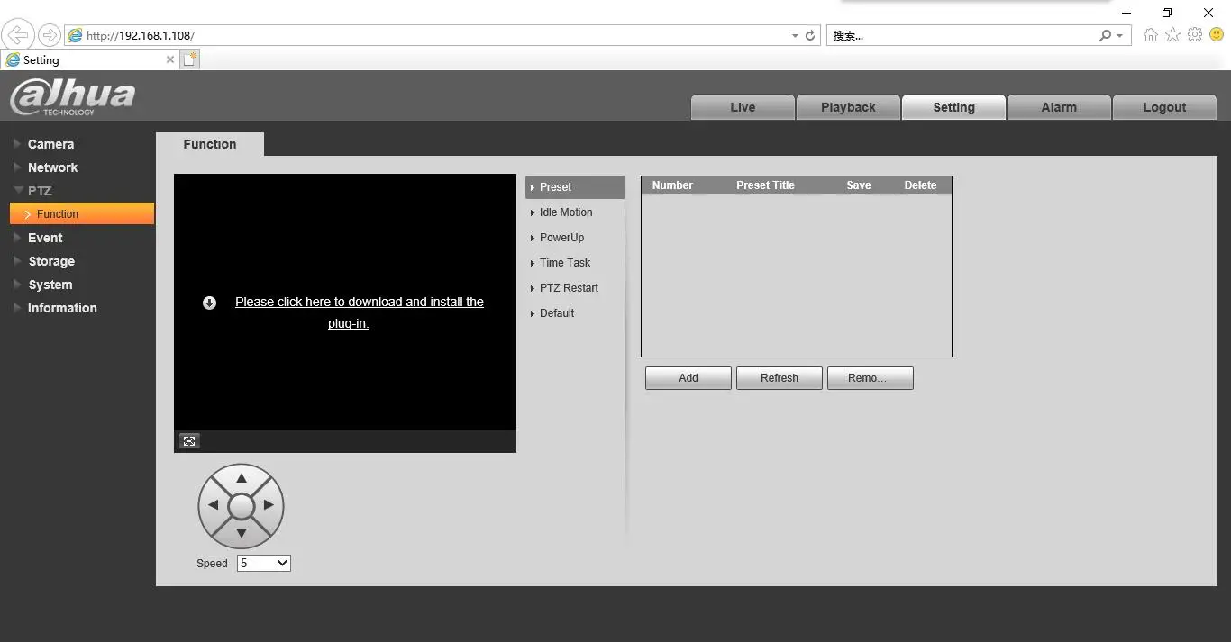This screenshot has width=1231, height=642.
Task: Click the page refresh icon in address bar
Action: (x=809, y=35)
